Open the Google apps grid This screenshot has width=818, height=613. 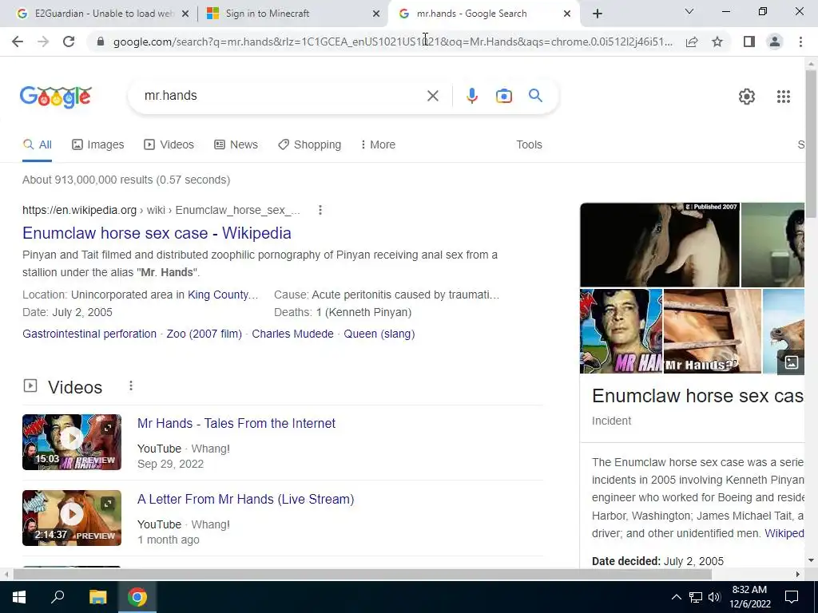[783, 97]
